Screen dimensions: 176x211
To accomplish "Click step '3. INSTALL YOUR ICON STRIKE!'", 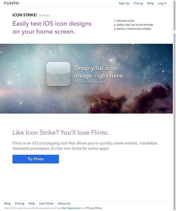I will (x=133, y=29).
